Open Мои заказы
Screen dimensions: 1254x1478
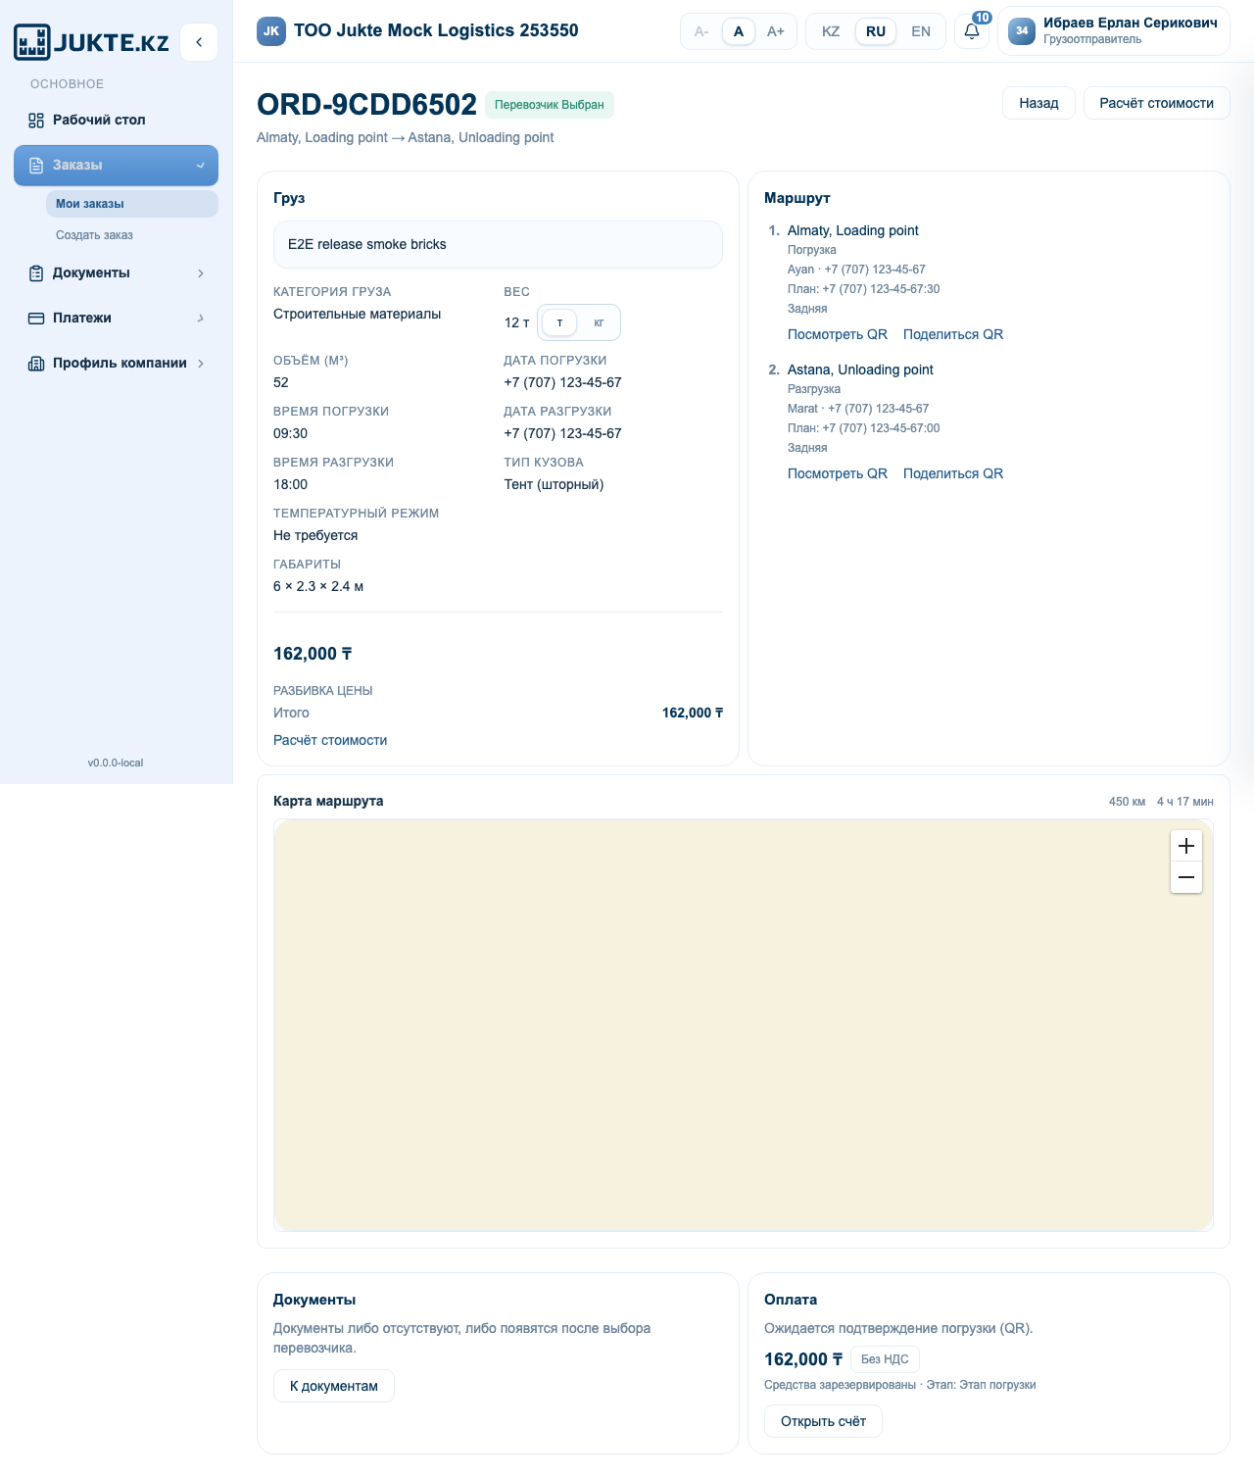click(x=131, y=204)
